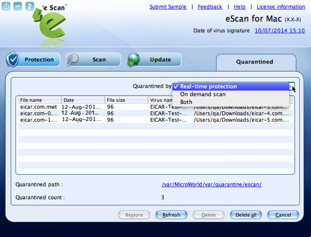Click the eicar-5.com path cell
The image size is (311, 237).
241,120
